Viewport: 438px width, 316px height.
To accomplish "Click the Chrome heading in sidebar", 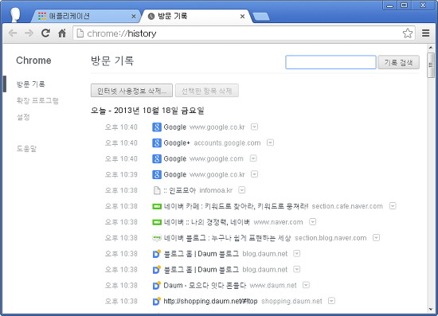I will [x=33, y=60].
